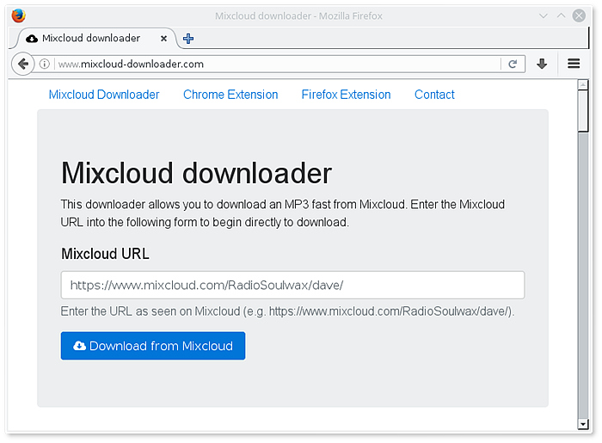Open the Chrome Extension link
Image resolution: width=602 pixels, height=443 pixels.
[230, 95]
